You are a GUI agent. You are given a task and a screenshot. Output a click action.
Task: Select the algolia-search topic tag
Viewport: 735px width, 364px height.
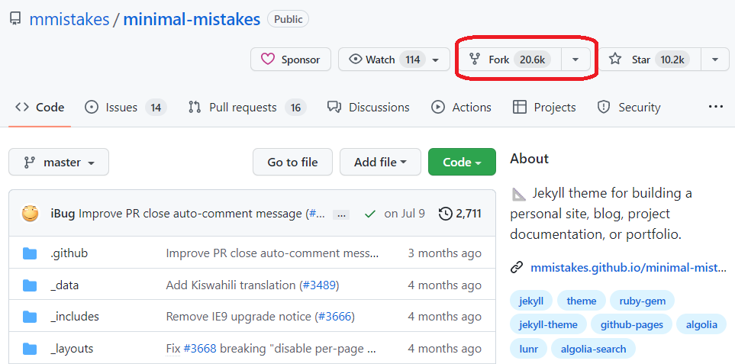(x=594, y=349)
